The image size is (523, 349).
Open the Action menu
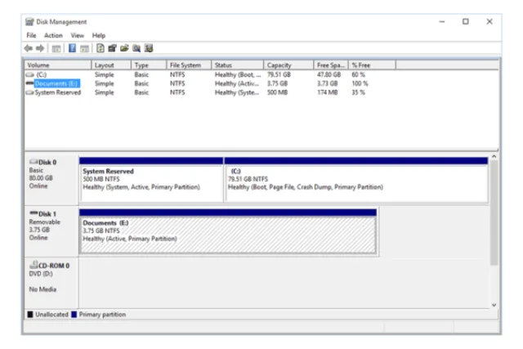point(53,35)
